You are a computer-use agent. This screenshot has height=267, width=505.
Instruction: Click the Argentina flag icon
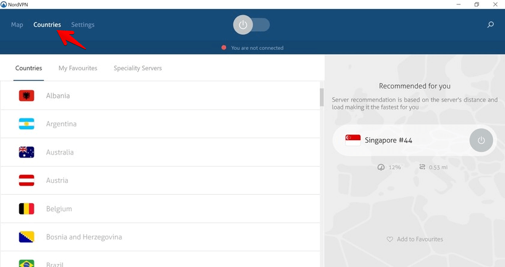point(26,124)
